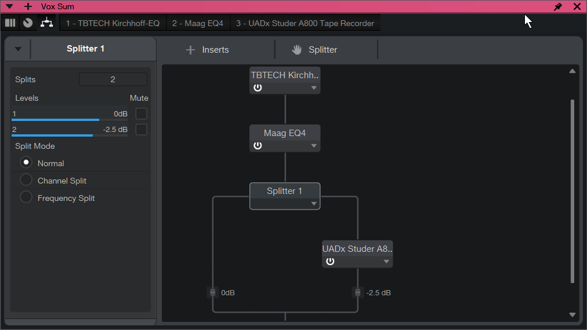
Task: Click the Splitter hand tool button
Action: pos(314,50)
